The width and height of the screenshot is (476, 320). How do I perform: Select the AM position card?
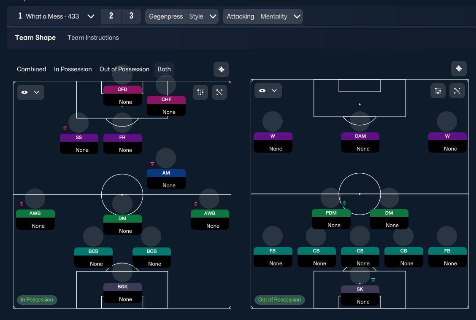point(166,179)
